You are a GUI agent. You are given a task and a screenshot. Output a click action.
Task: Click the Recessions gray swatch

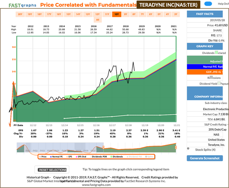[x=211, y=77]
